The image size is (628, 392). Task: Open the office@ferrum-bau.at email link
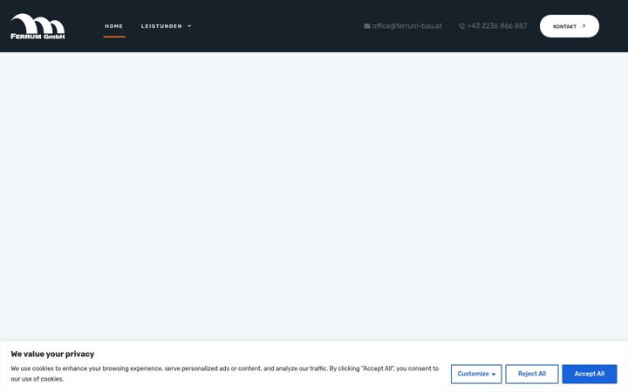click(x=407, y=26)
